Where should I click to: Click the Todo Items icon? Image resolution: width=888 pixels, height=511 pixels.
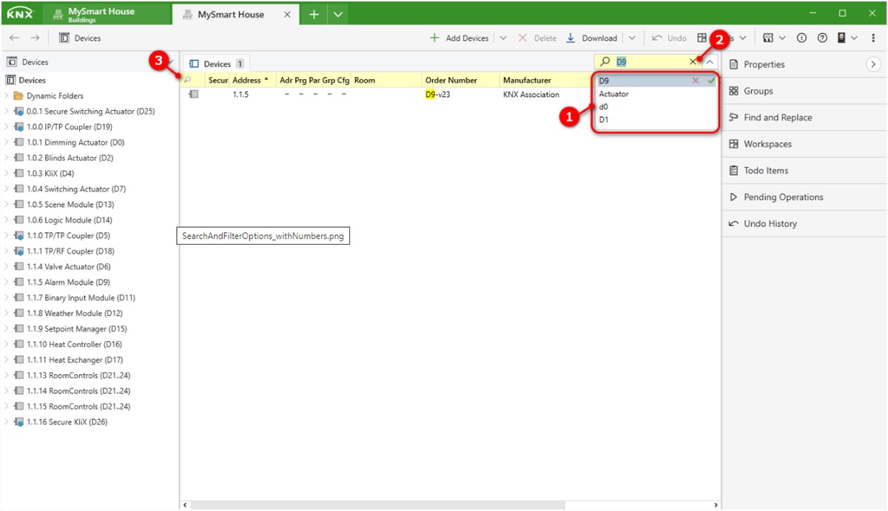(x=734, y=171)
